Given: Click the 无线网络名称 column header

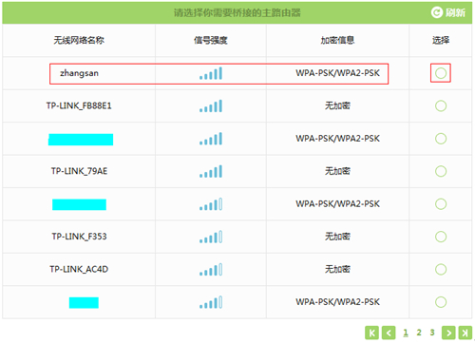Looking at the screenshot, I should (79, 40).
